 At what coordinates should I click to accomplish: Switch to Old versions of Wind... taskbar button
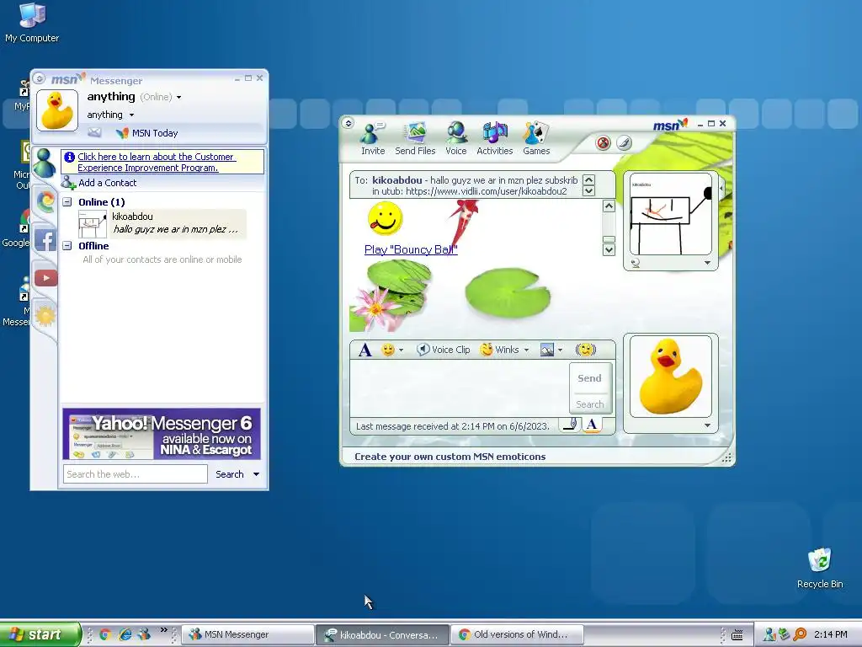pyautogui.click(x=517, y=634)
